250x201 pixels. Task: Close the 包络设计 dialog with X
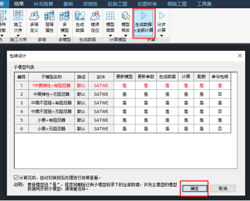click(x=240, y=56)
